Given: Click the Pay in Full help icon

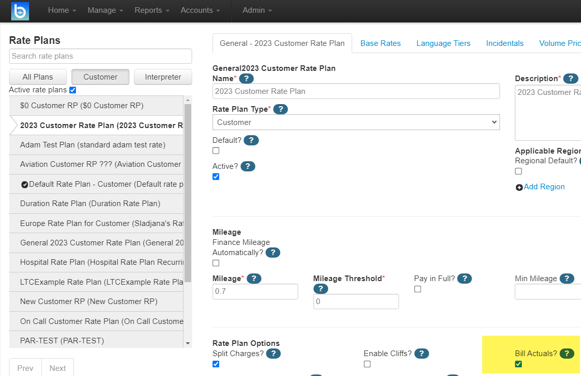Looking at the screenshot, I should (464, 278).
